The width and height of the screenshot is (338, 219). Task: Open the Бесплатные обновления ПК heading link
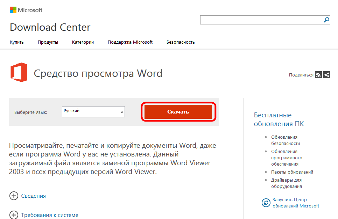point(279,119)
